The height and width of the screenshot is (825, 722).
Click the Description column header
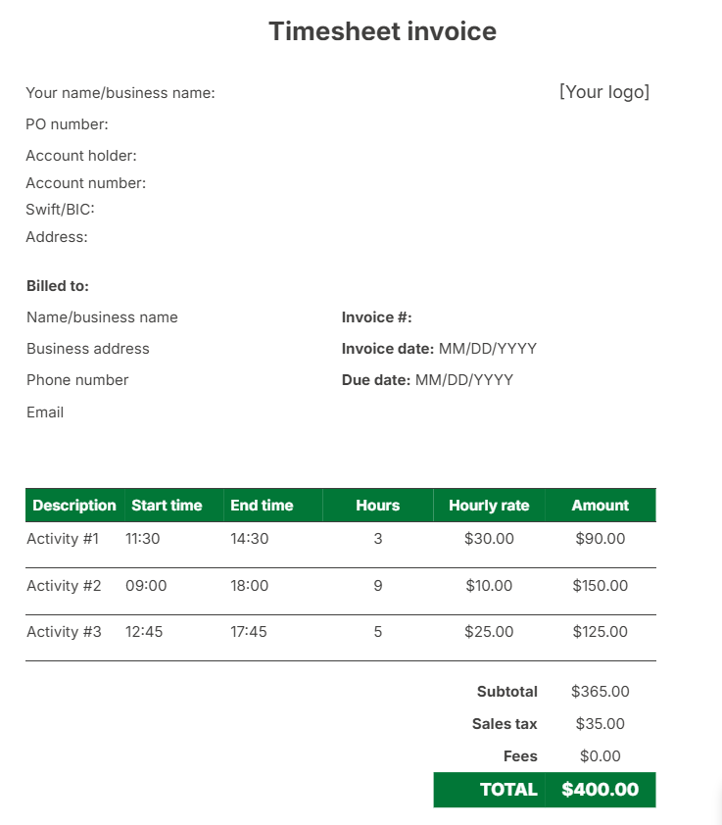[x=74, y=506]
